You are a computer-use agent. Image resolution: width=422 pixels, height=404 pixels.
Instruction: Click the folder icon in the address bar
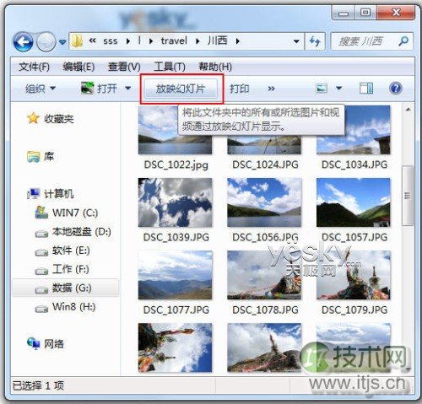[77, 41]
